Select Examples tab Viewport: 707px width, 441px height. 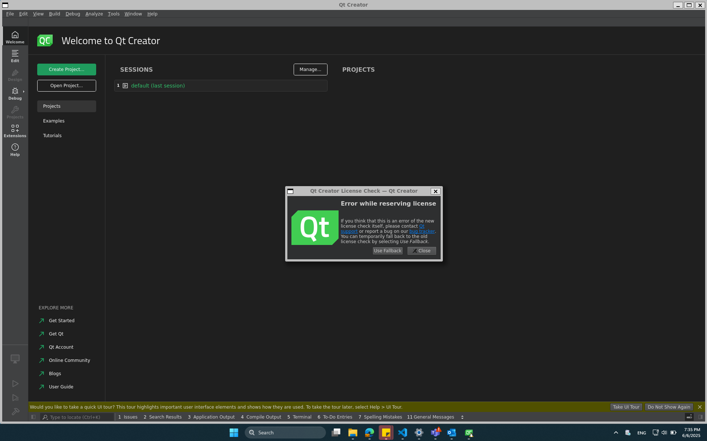pyautogui.click(x=67, y=121)
